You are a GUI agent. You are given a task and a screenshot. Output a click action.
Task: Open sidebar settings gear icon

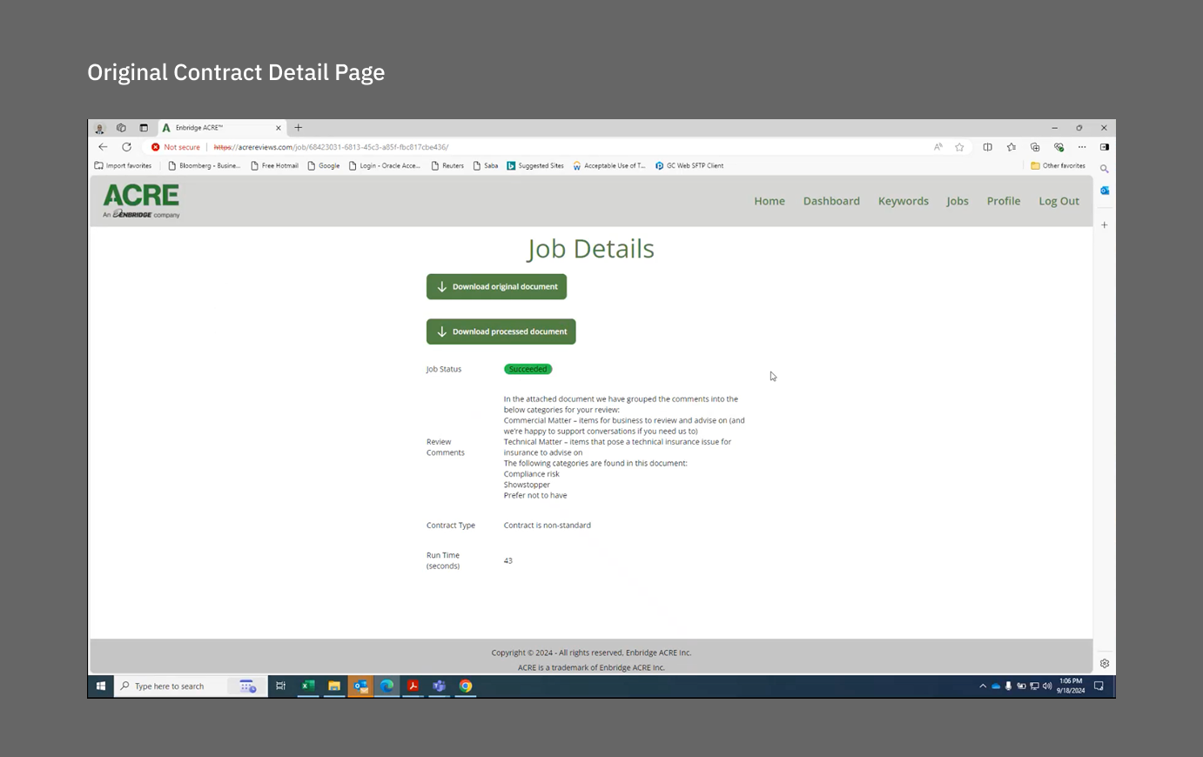[x=1105, y=663]
